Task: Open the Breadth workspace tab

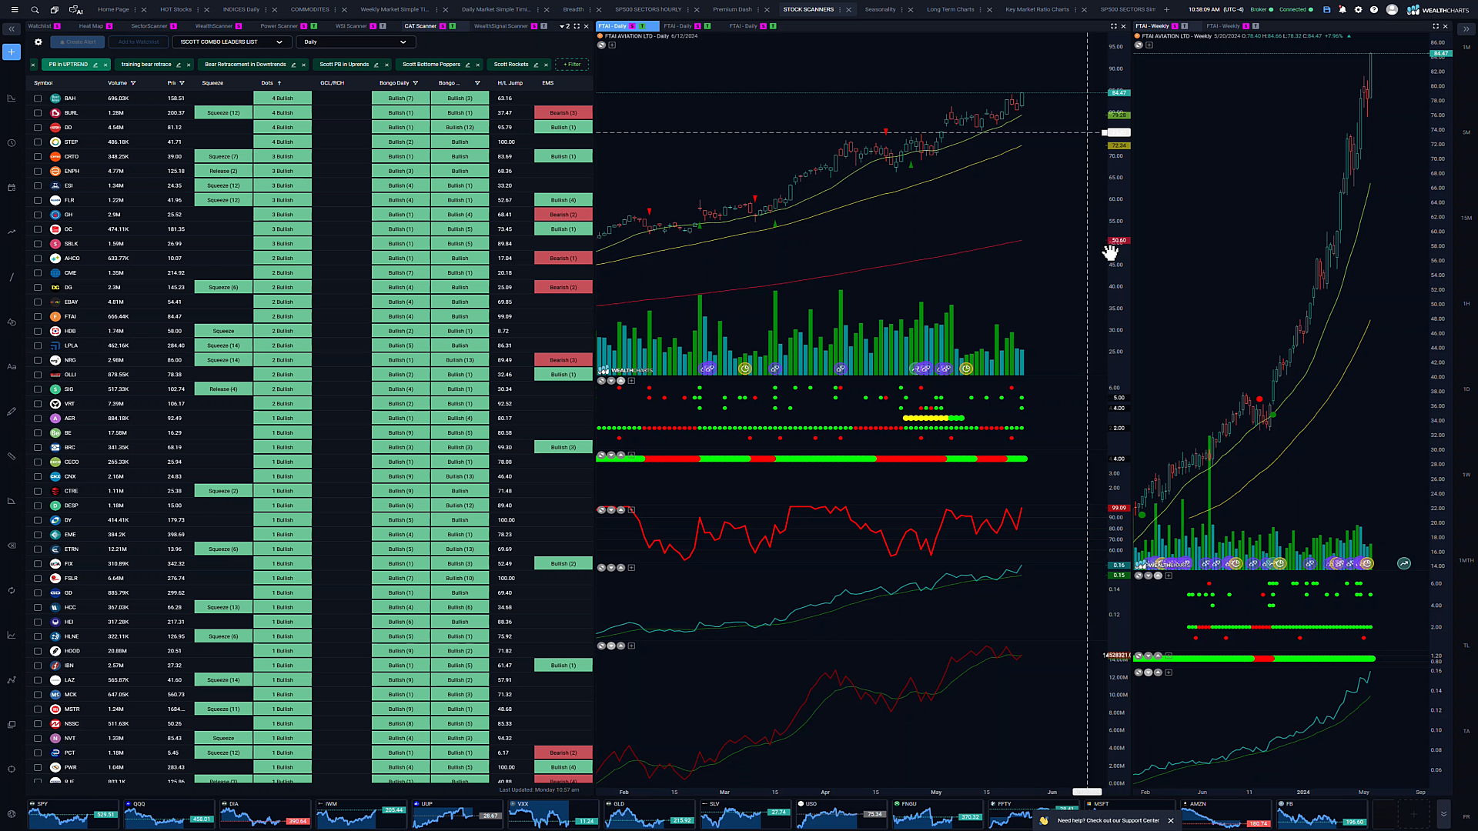Action: click(573, 10)
